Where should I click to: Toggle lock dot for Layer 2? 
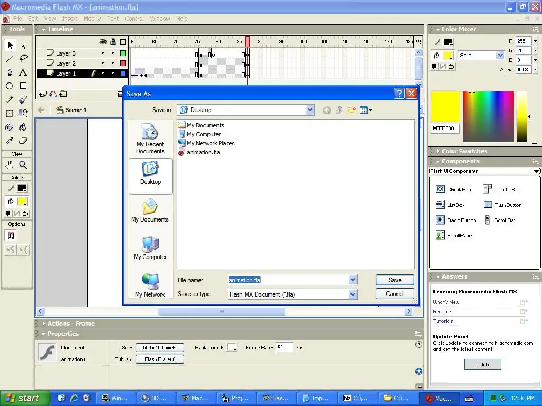pos(113,63)
